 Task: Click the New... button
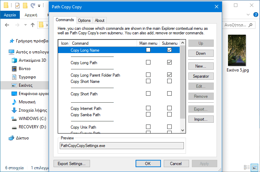pos(201,66)
